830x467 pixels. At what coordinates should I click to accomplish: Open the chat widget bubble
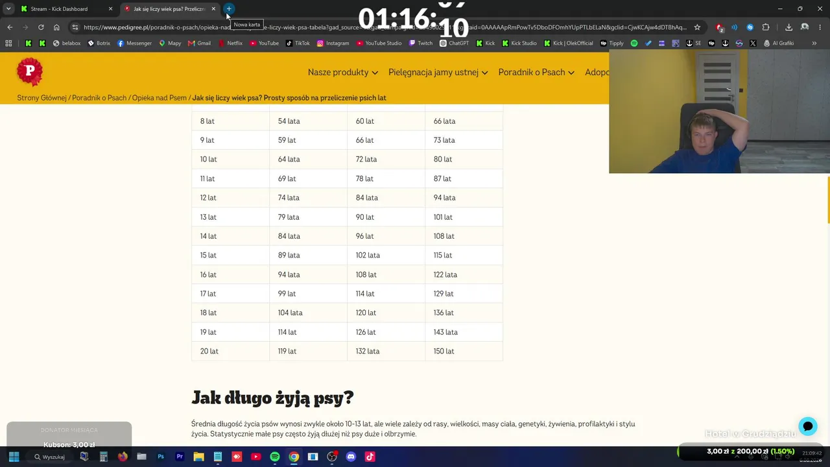pyautogui.click(x=807, y=426)
